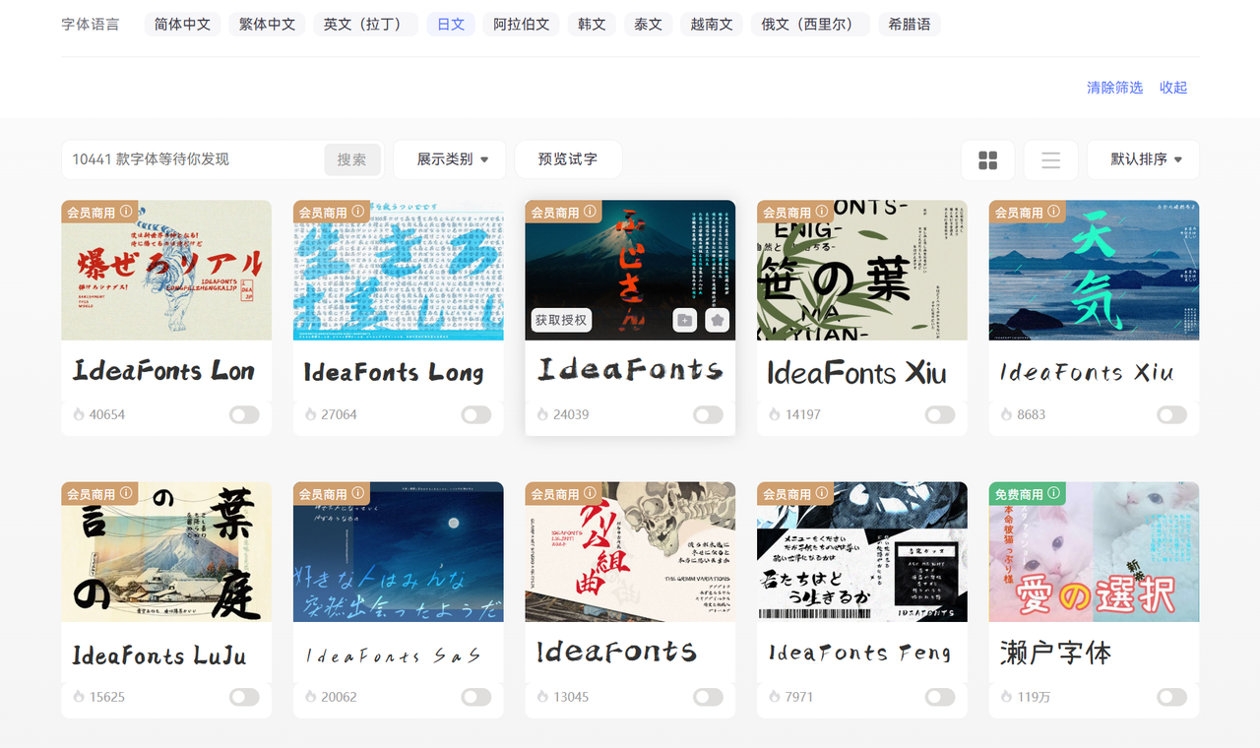This screenshot has height=748, width=1260.
Task: Select 简体中文 font language filter
Action: click(182, 24)
